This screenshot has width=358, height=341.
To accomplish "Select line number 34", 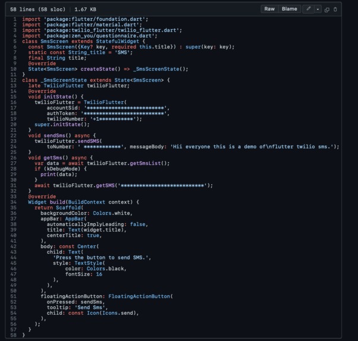I will coord(13,202).
